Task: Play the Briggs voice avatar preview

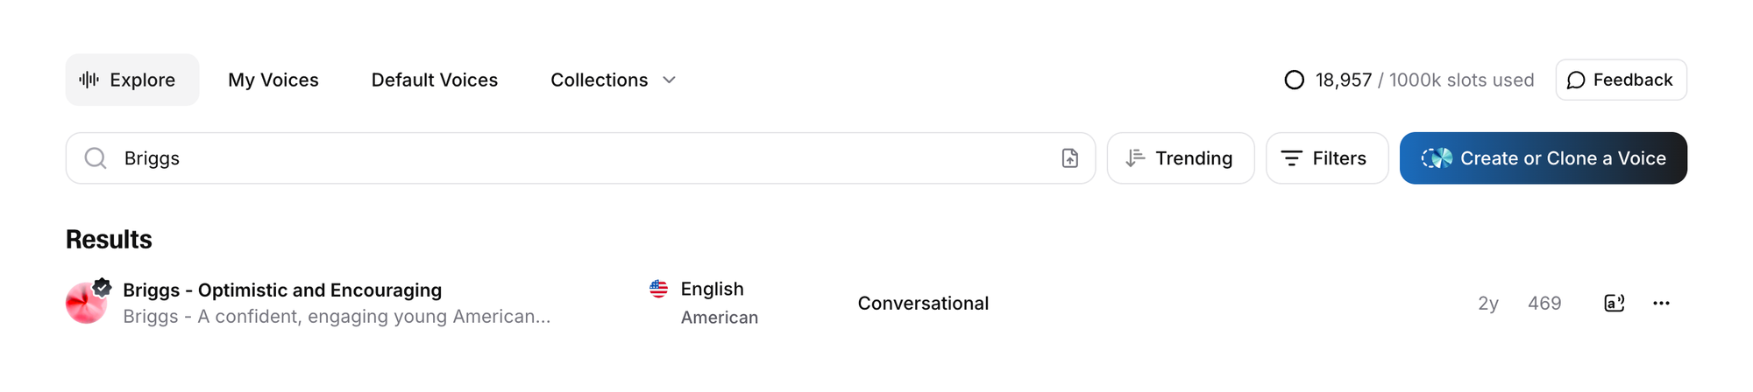Action: [85, 304]
